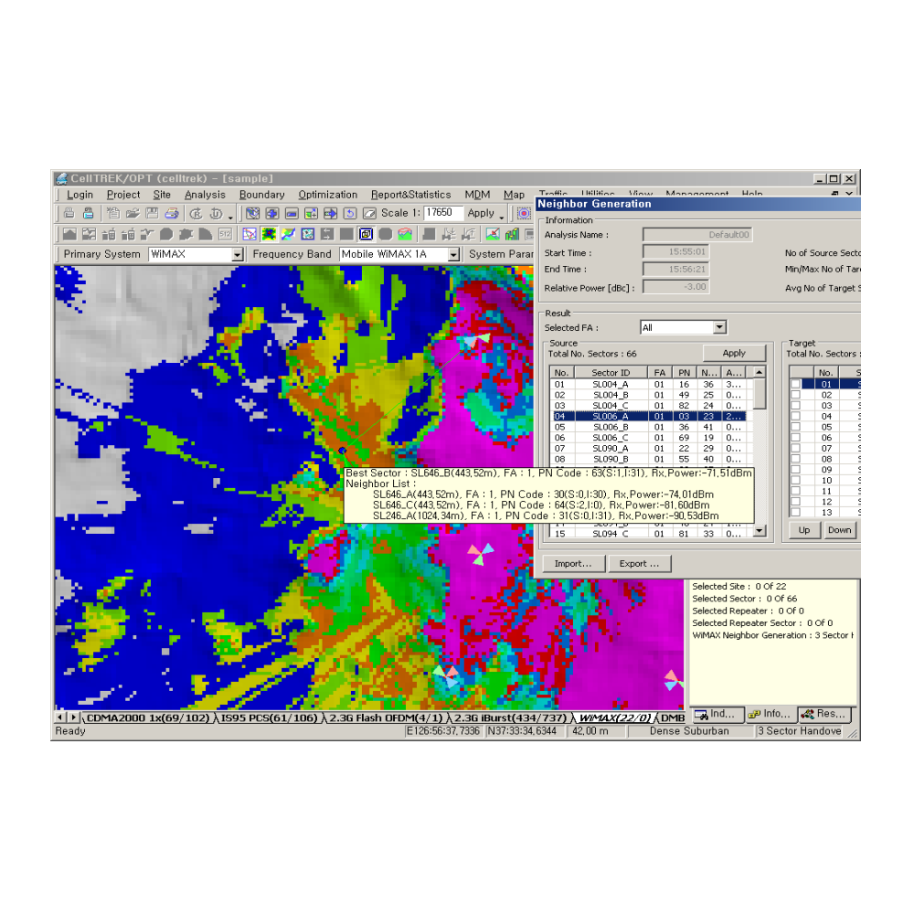Open the Selected FA dropdown
The image size is (914, 914).
719,327
